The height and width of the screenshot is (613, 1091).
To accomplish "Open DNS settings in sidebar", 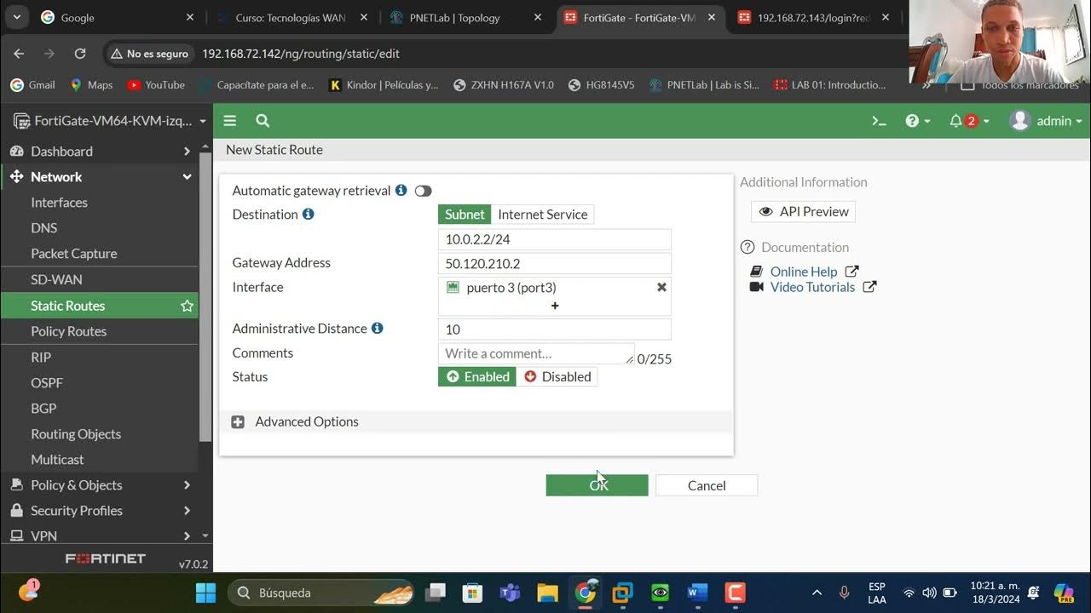I will [44, 228].
